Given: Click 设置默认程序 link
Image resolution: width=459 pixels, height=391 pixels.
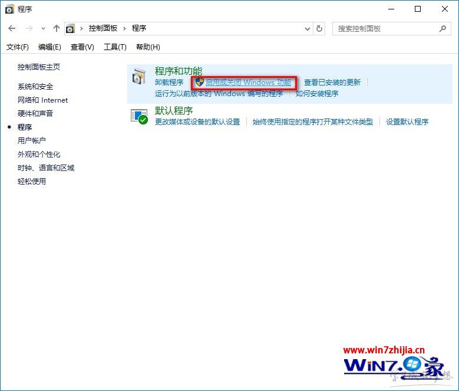Looking at the screenshot, I should coord(407,122).
